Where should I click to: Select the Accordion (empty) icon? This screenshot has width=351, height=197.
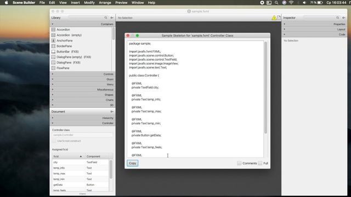pyautogui.click(x=53, y=35)
